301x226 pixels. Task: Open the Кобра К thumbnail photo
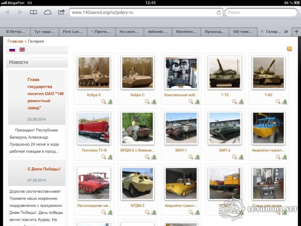pyautogui.click(x=94, y=73)
